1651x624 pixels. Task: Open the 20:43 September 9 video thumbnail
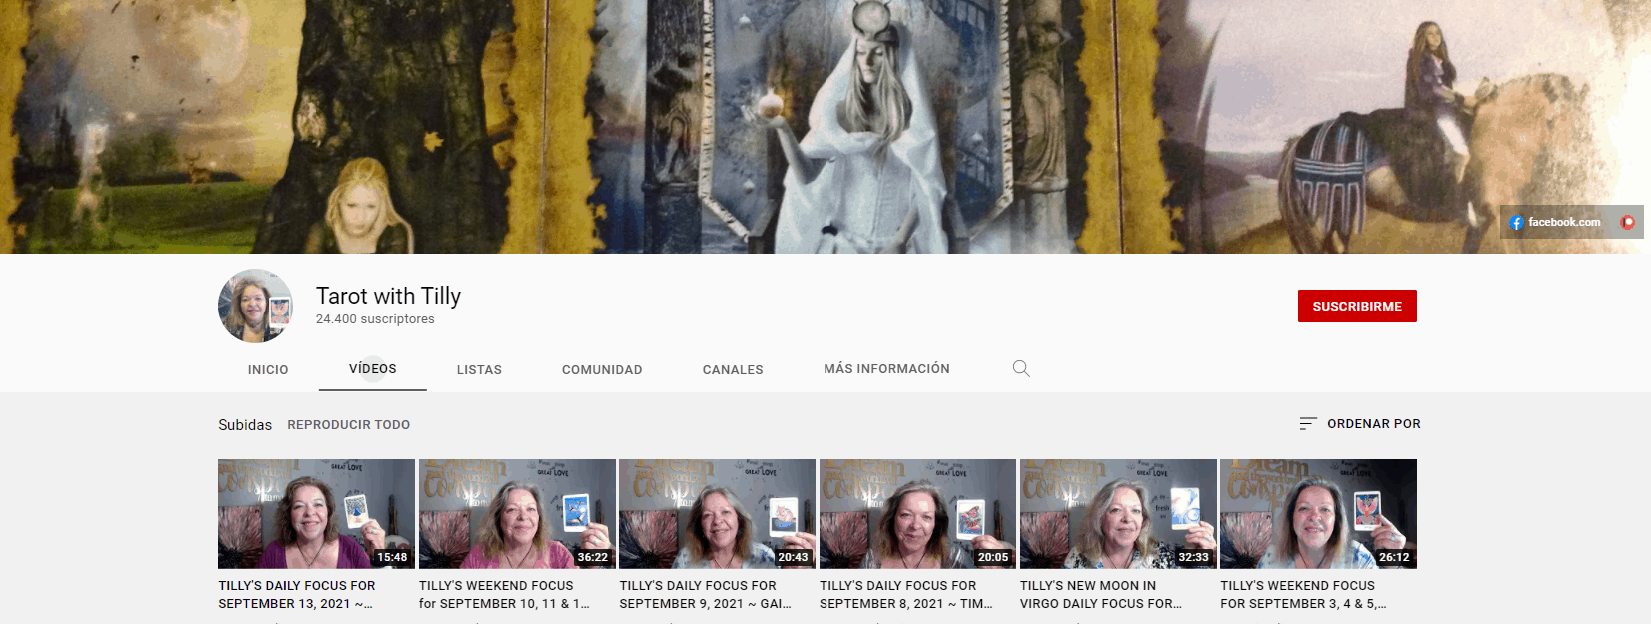point(717,513)
